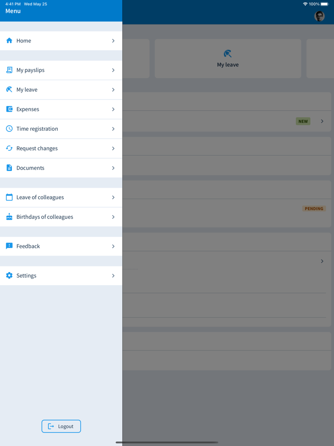The image size is (334, 446).
Task: Select Birthdays of colleagues menu item
Action: click(x=61, y=217)
